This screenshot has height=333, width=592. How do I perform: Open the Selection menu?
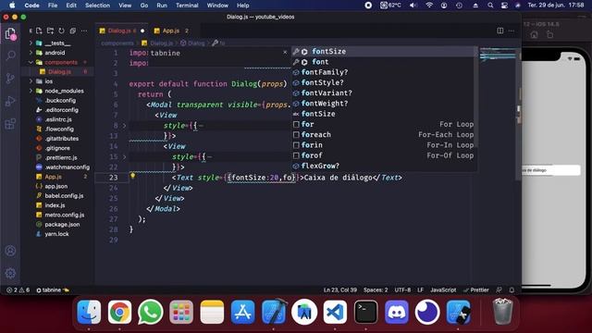(97, 6)
